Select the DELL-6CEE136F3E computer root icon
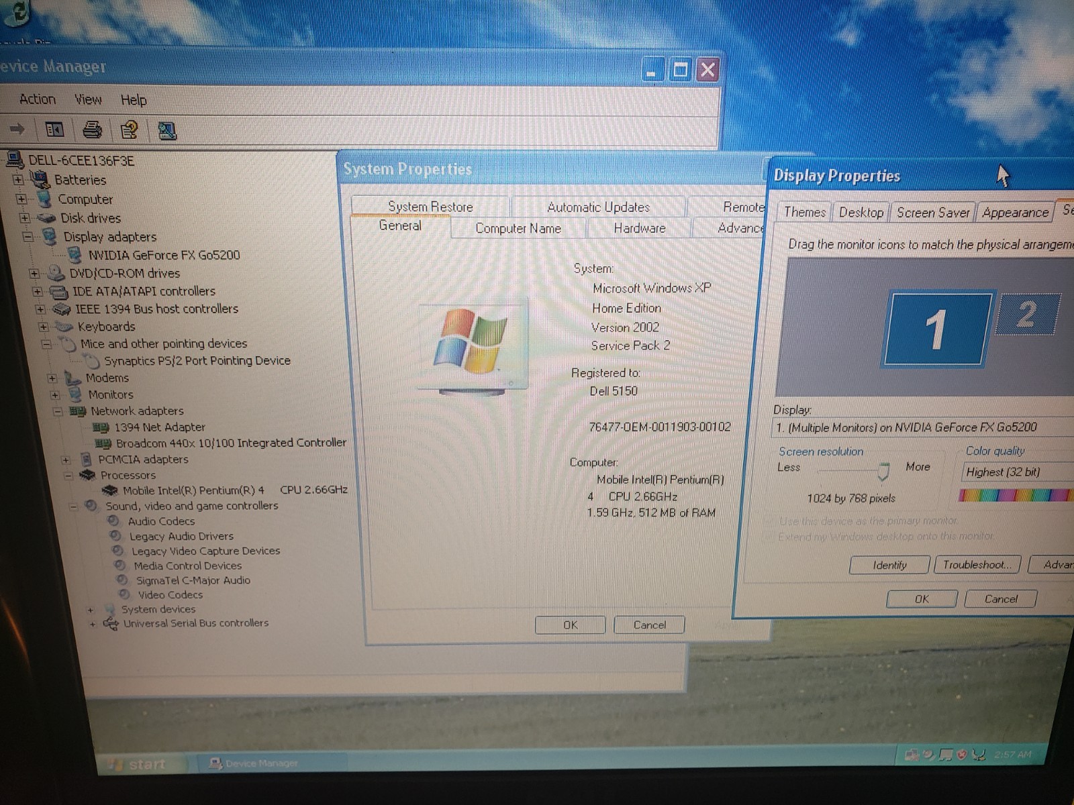The image size is (1074, 805). coord(14,160)
